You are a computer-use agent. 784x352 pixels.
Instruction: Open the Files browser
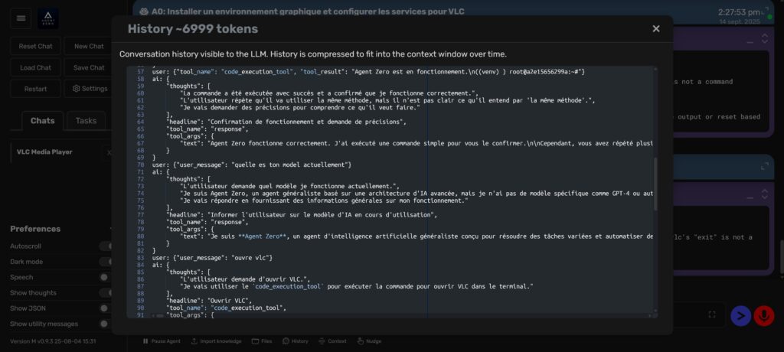tap(262, 341)
